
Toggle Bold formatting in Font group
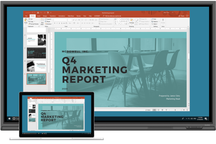[x=55, y=23]
